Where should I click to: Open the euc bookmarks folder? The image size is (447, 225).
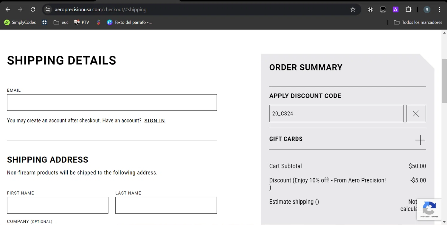pyautogui.click(x=61, y=22)
